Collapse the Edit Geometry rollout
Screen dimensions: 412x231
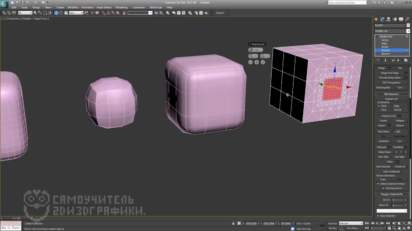[x=391, y=94]
